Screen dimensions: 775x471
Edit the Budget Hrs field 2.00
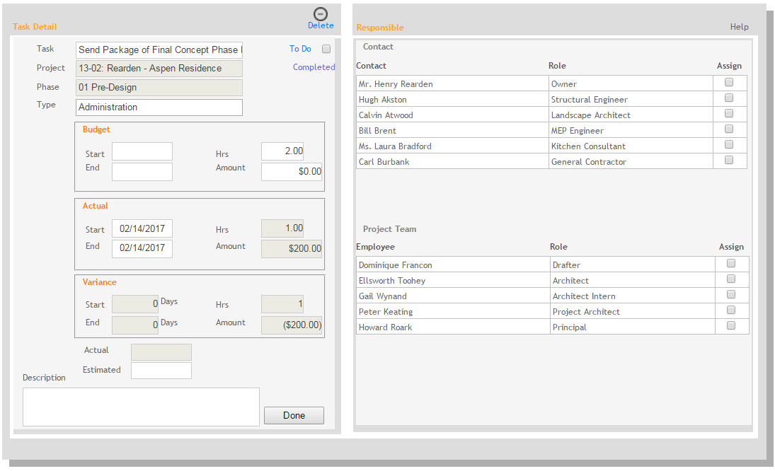pyautogui.click(x=282, y=151)
